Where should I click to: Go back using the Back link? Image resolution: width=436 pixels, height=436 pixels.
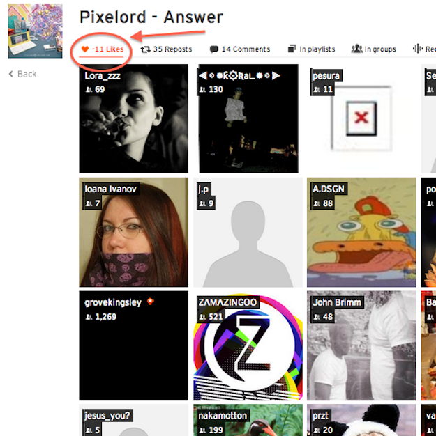click(x=23, y=75)
